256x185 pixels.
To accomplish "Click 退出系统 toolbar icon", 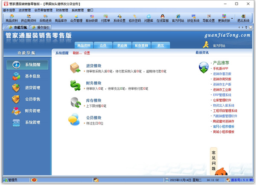I will (x=243, y=18).
